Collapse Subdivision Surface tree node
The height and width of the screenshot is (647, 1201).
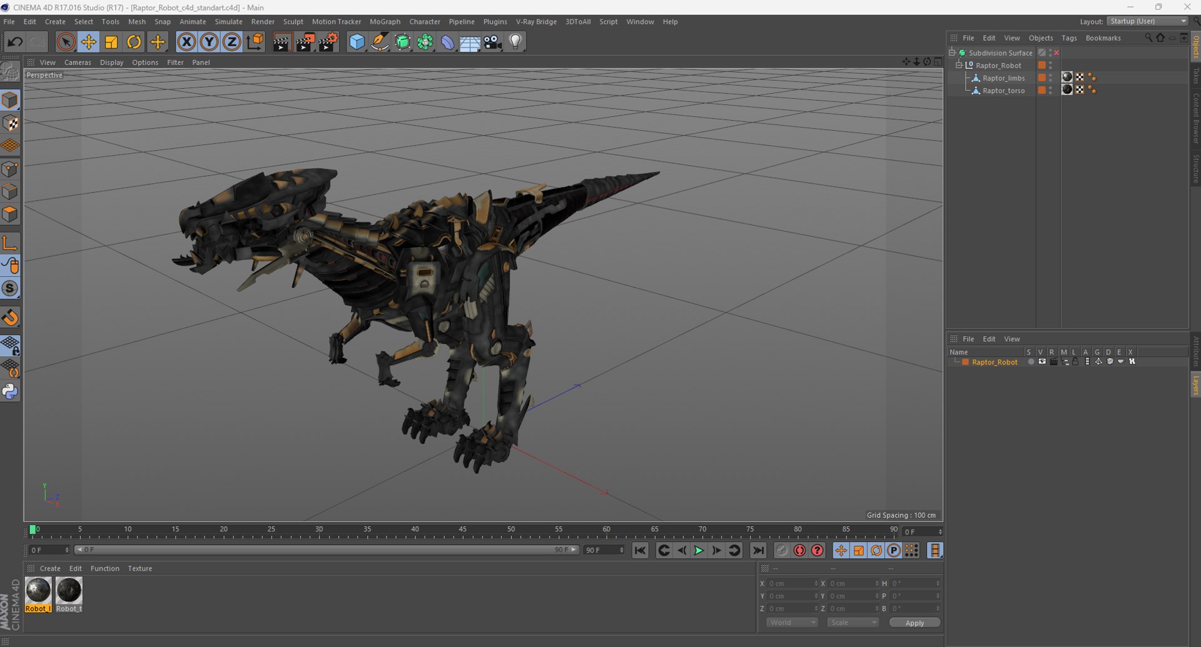(x=952, y=53)
